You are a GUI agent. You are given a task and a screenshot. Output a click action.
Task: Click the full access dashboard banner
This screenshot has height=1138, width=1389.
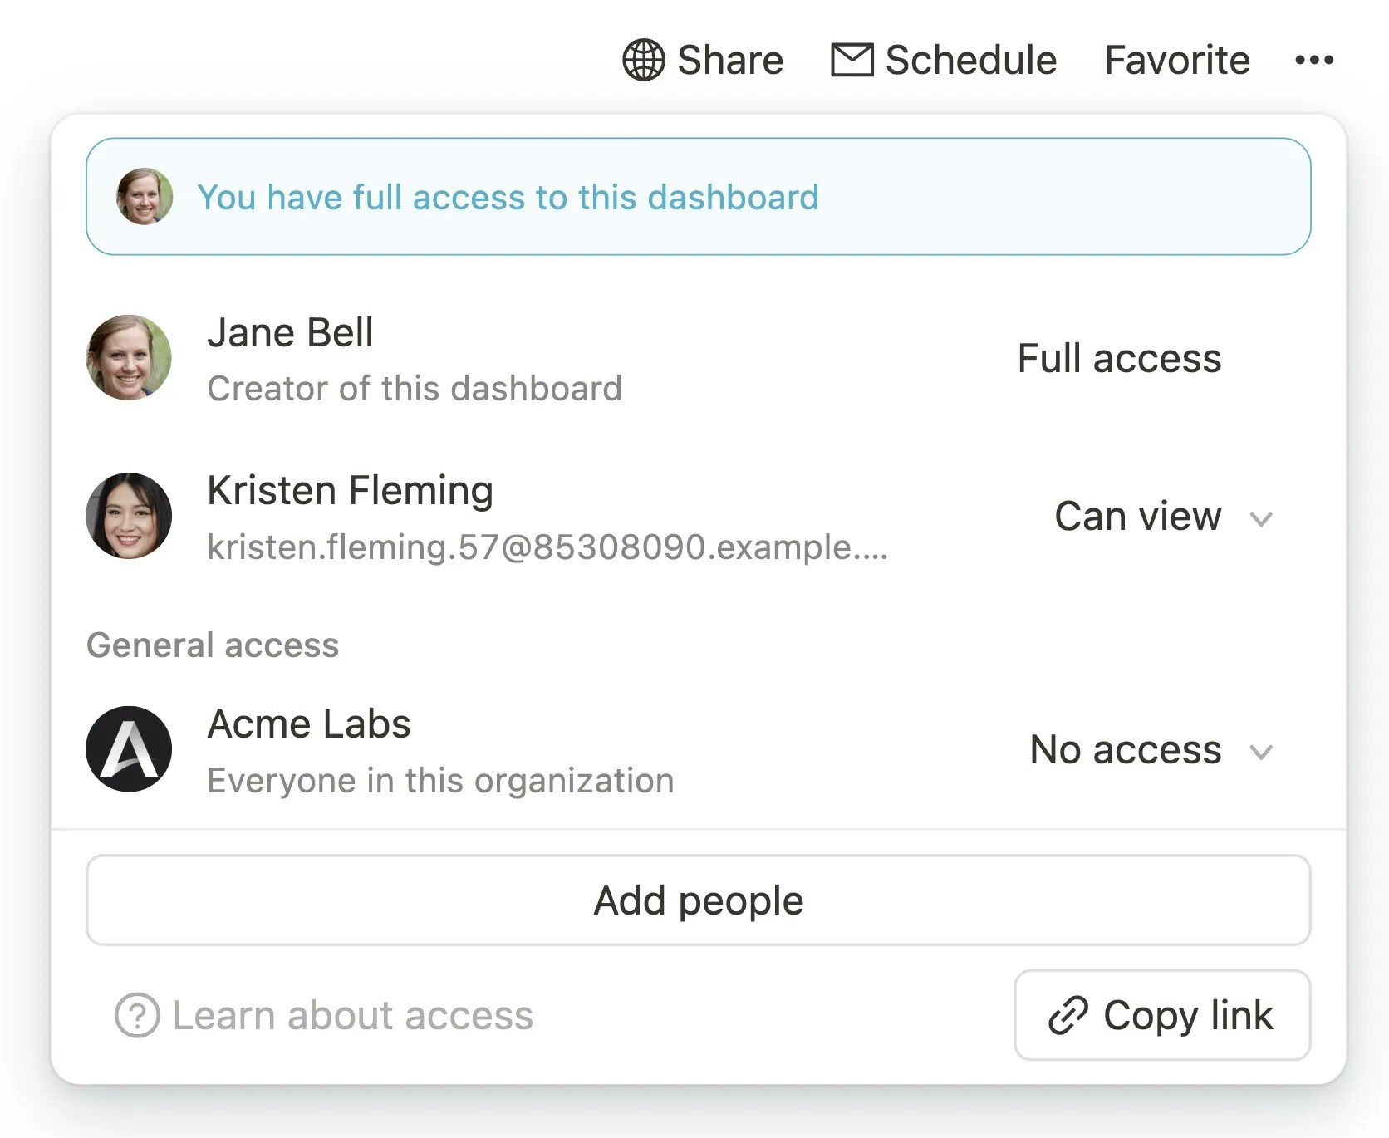(x=698, y=197)
